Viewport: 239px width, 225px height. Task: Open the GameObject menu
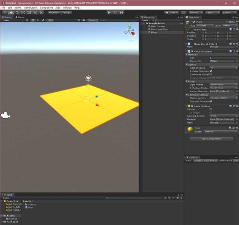pos(31,7)
